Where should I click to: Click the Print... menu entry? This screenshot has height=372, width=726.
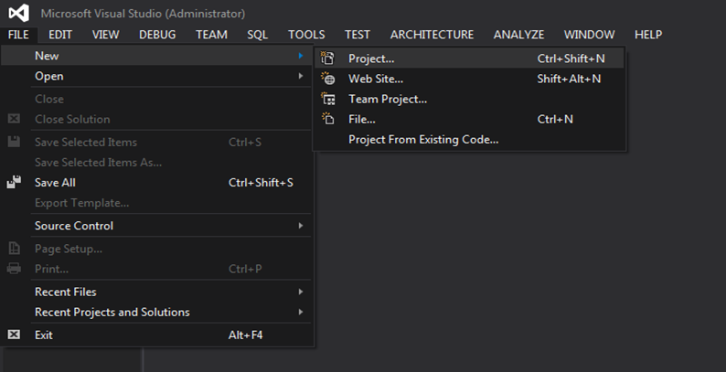pyautogui.click(x=156, y=269)
